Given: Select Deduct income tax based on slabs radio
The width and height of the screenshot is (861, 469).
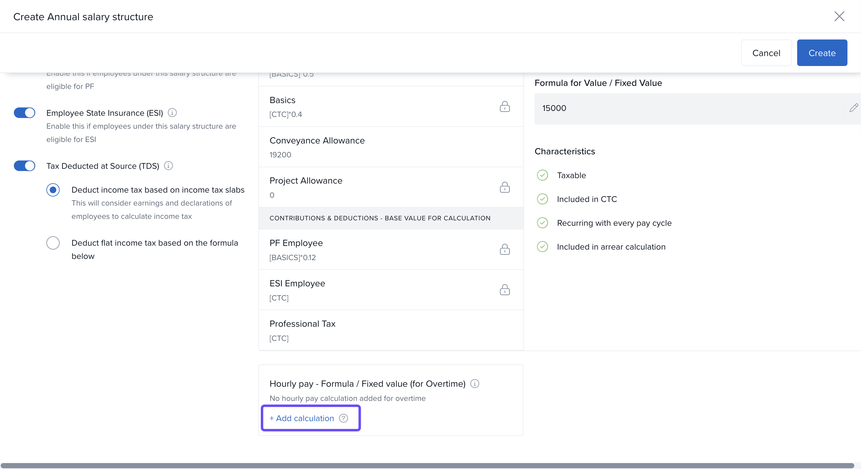Looking at the screenshot, I should 53,190.
